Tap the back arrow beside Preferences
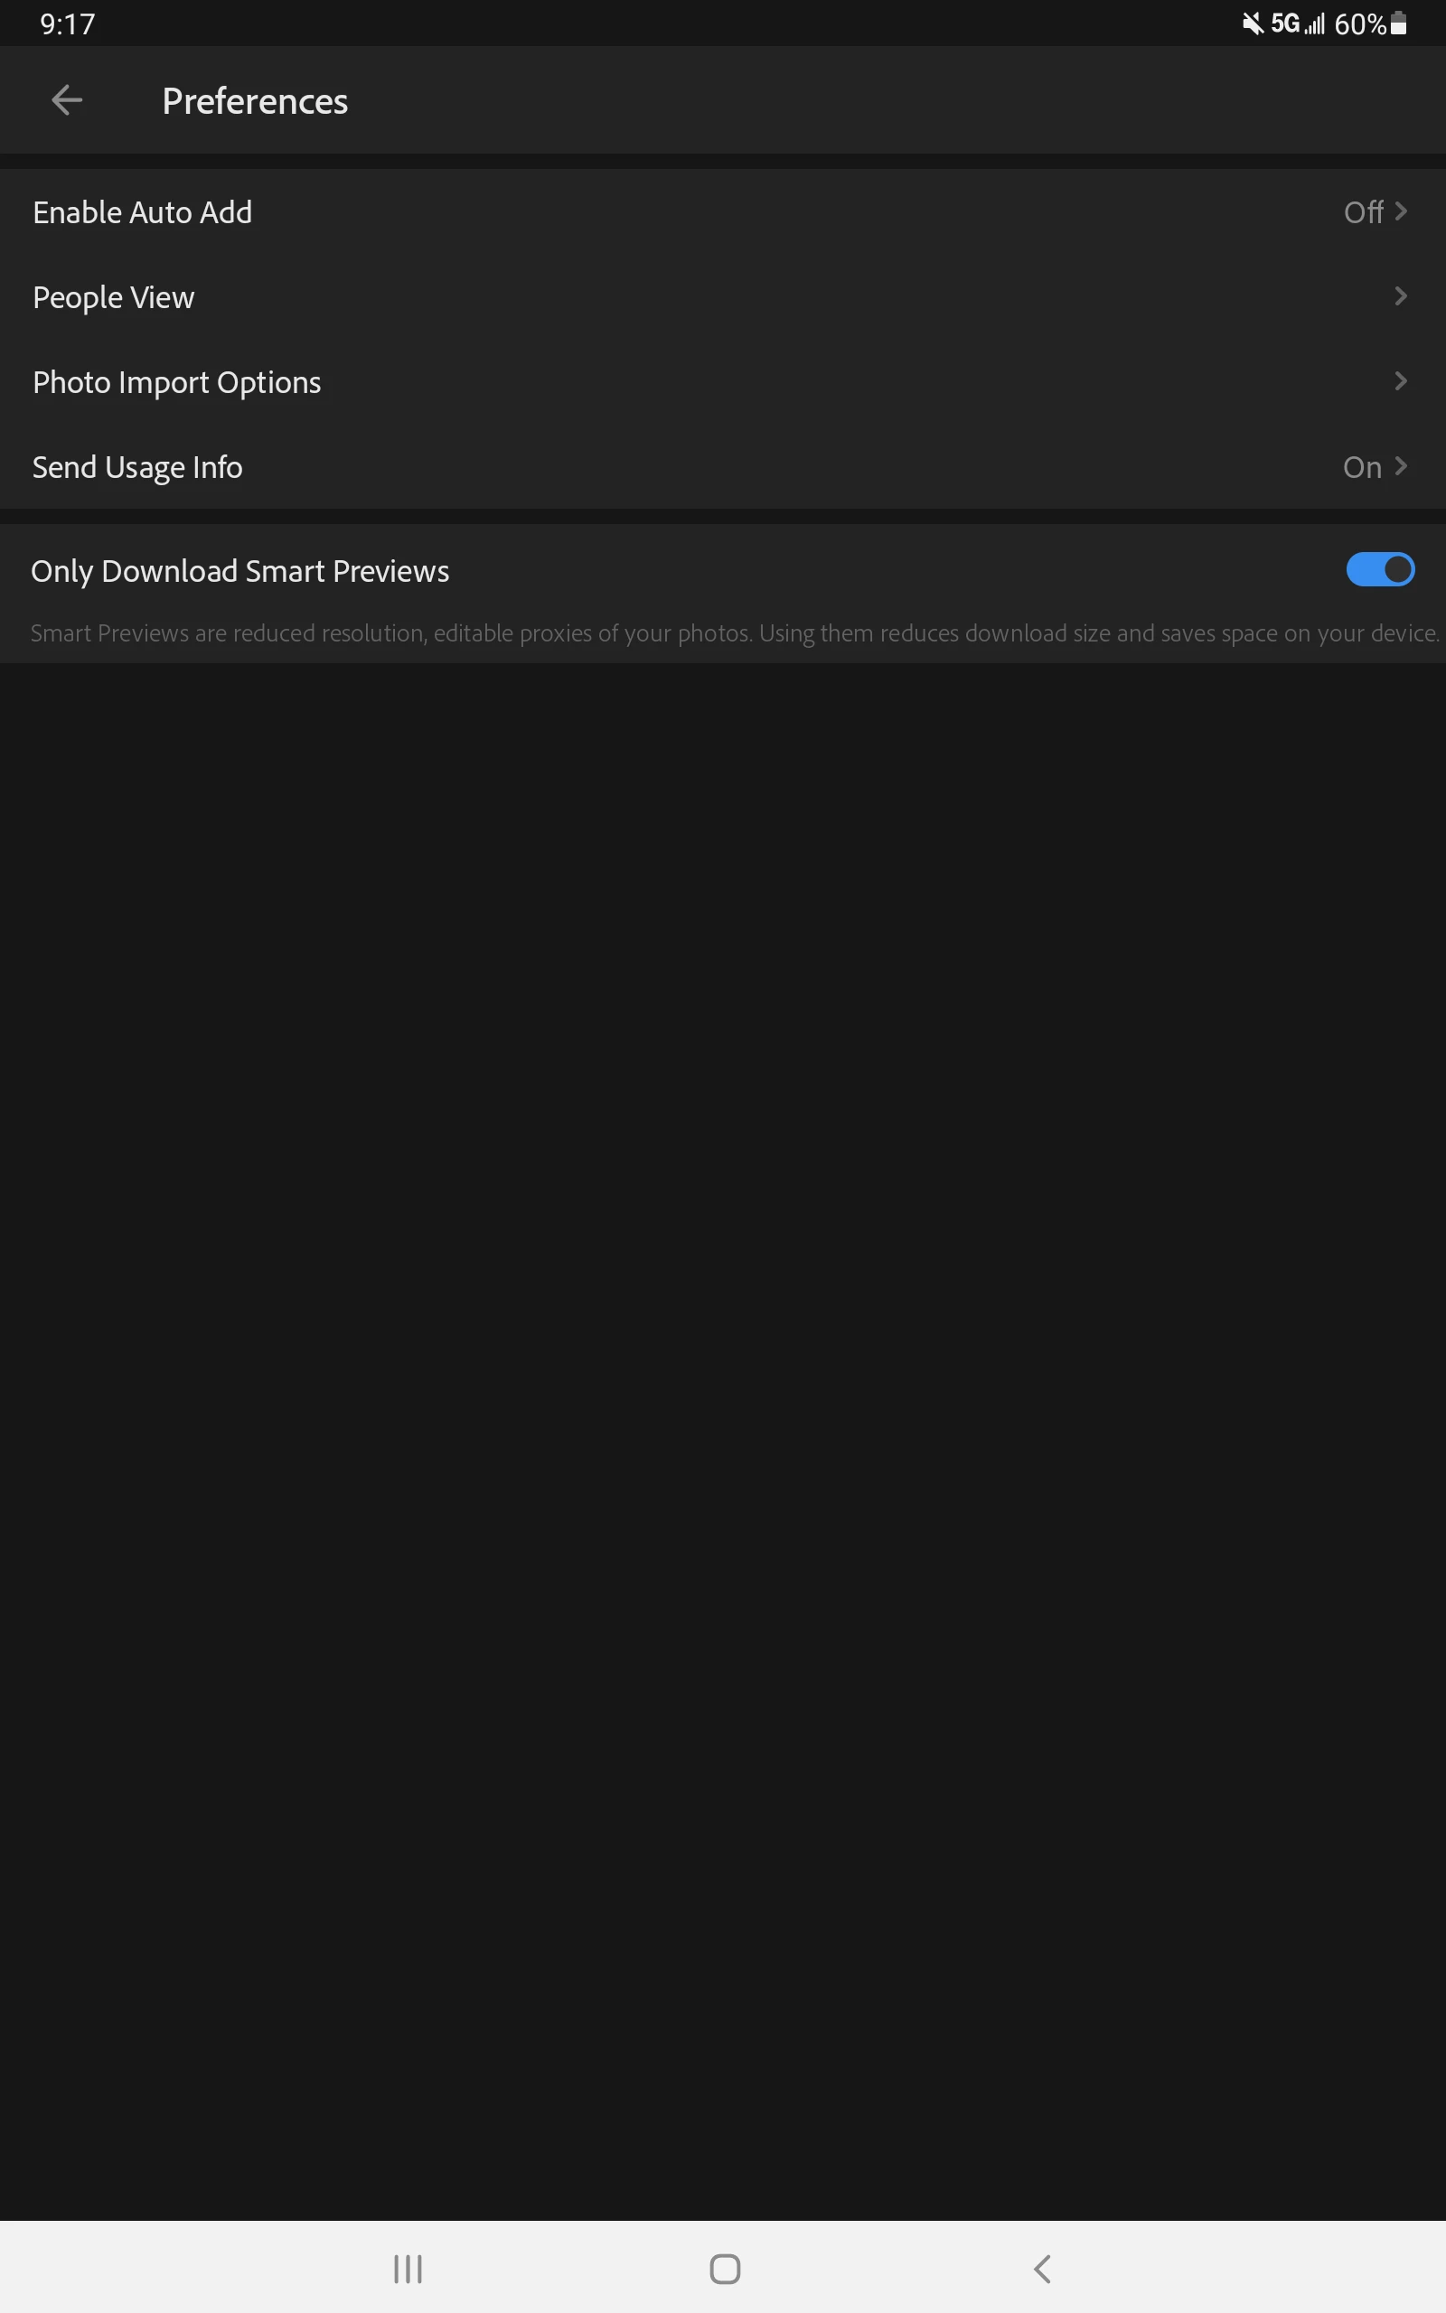1446x2313 pixels. click(x=66, y=100)
